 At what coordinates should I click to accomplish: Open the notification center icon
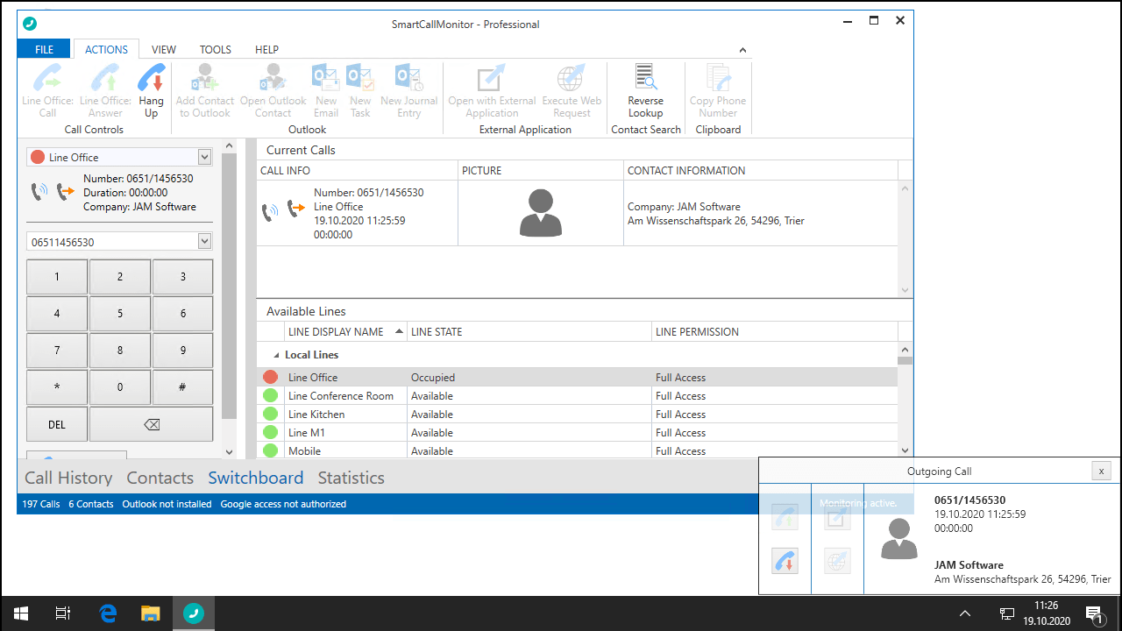[1094, 613]
